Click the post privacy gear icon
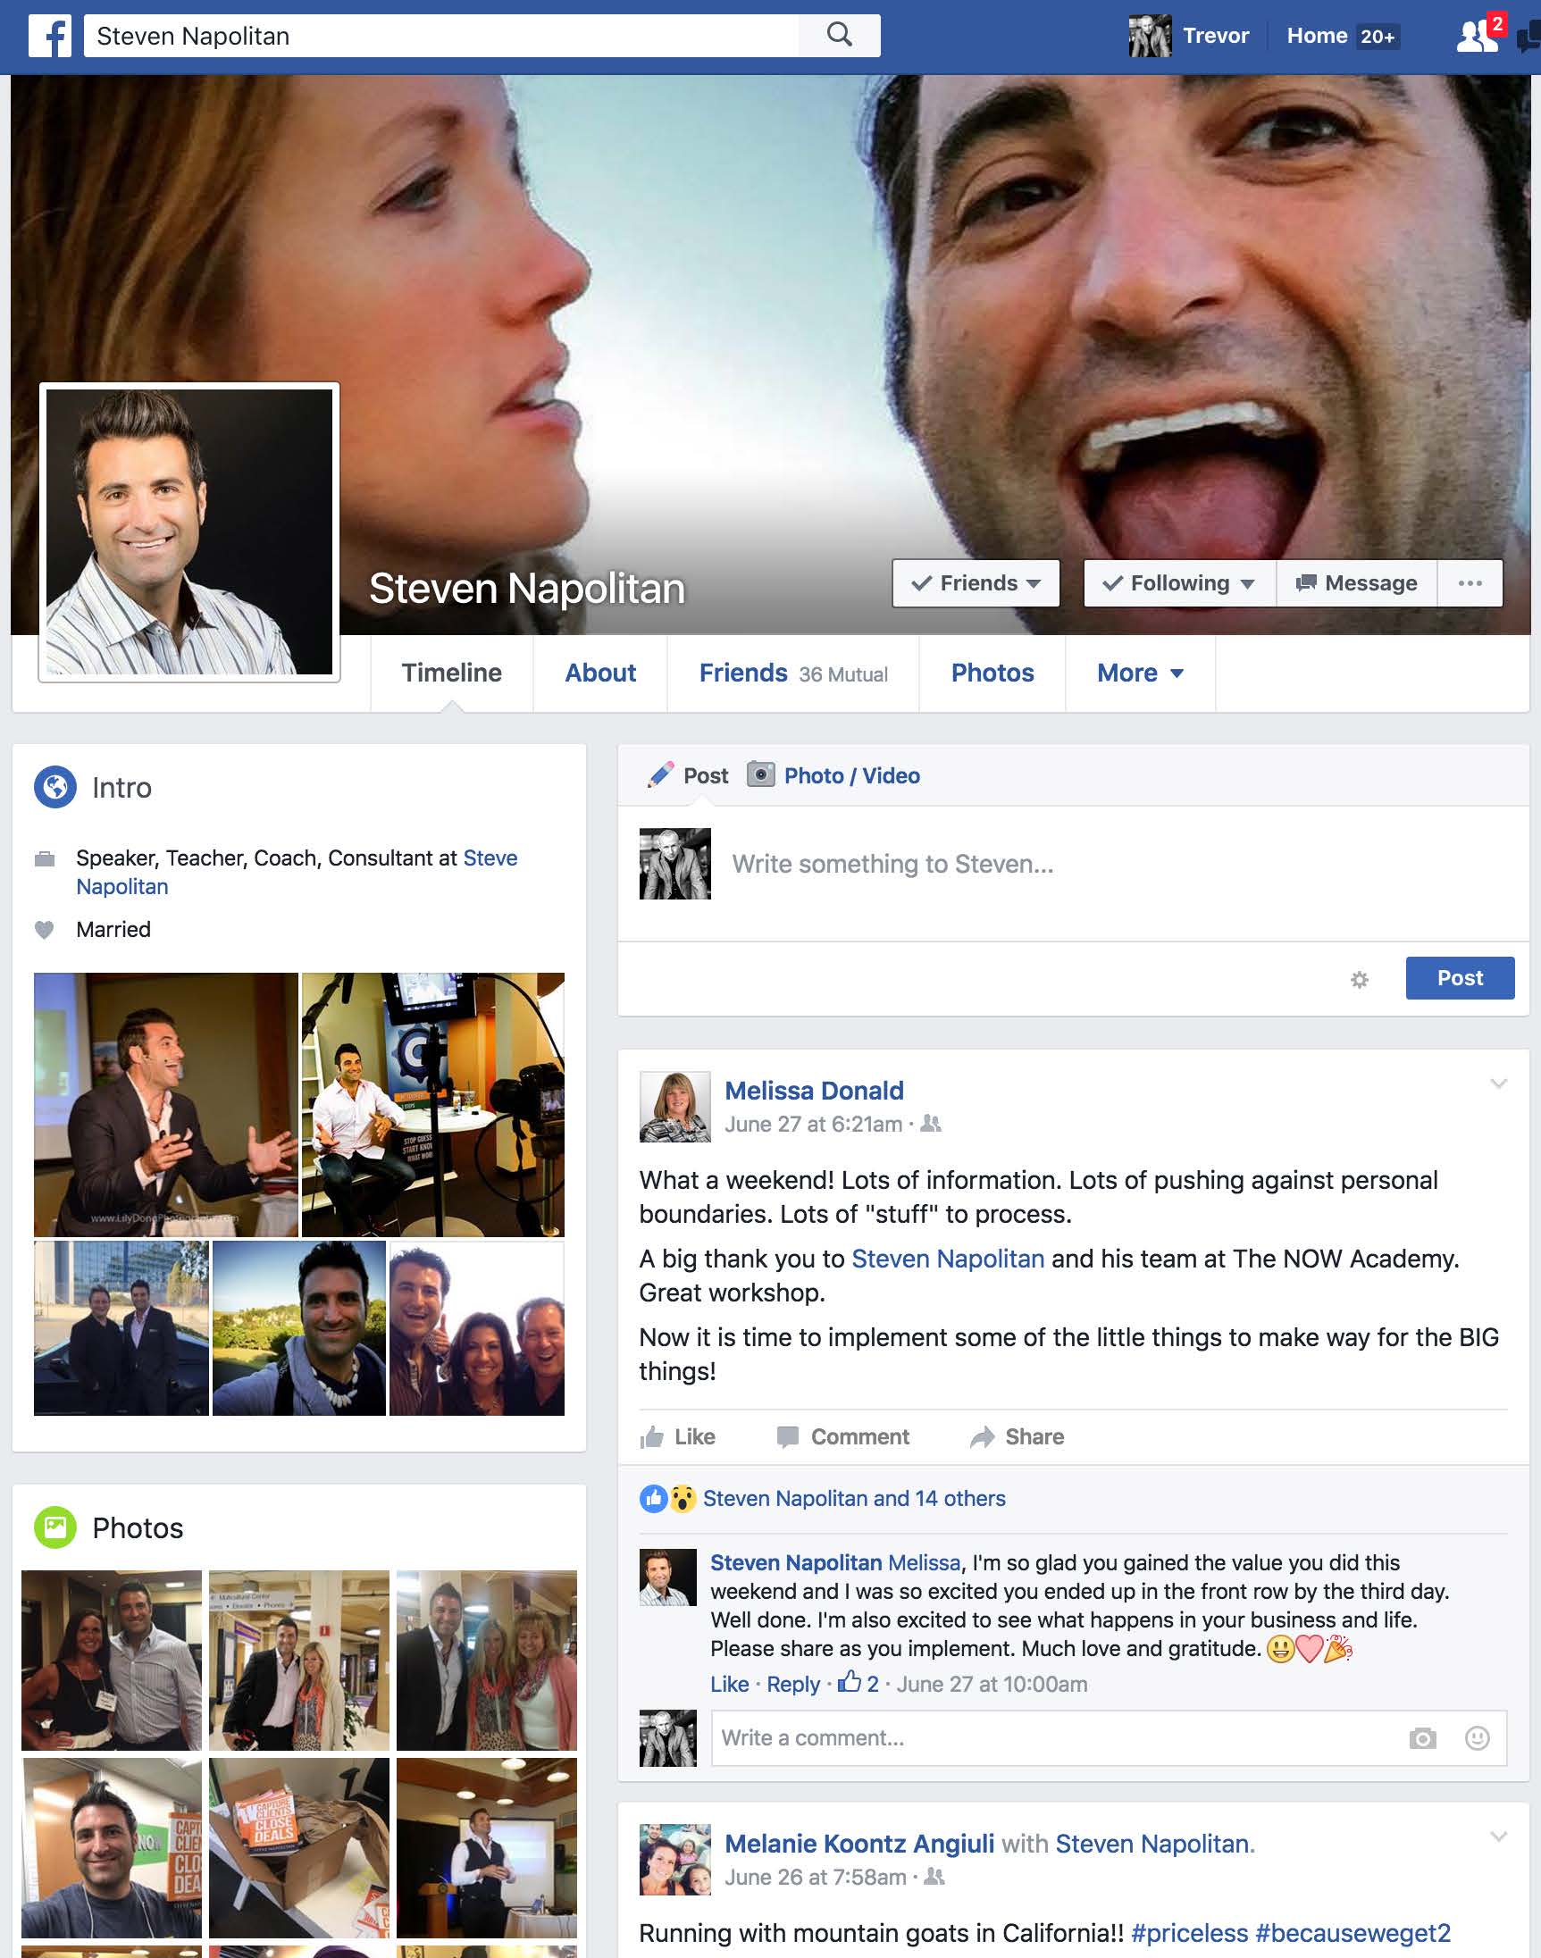Image resolution: width=1541 pixels, height=1958 pixels. (1359, 978)
